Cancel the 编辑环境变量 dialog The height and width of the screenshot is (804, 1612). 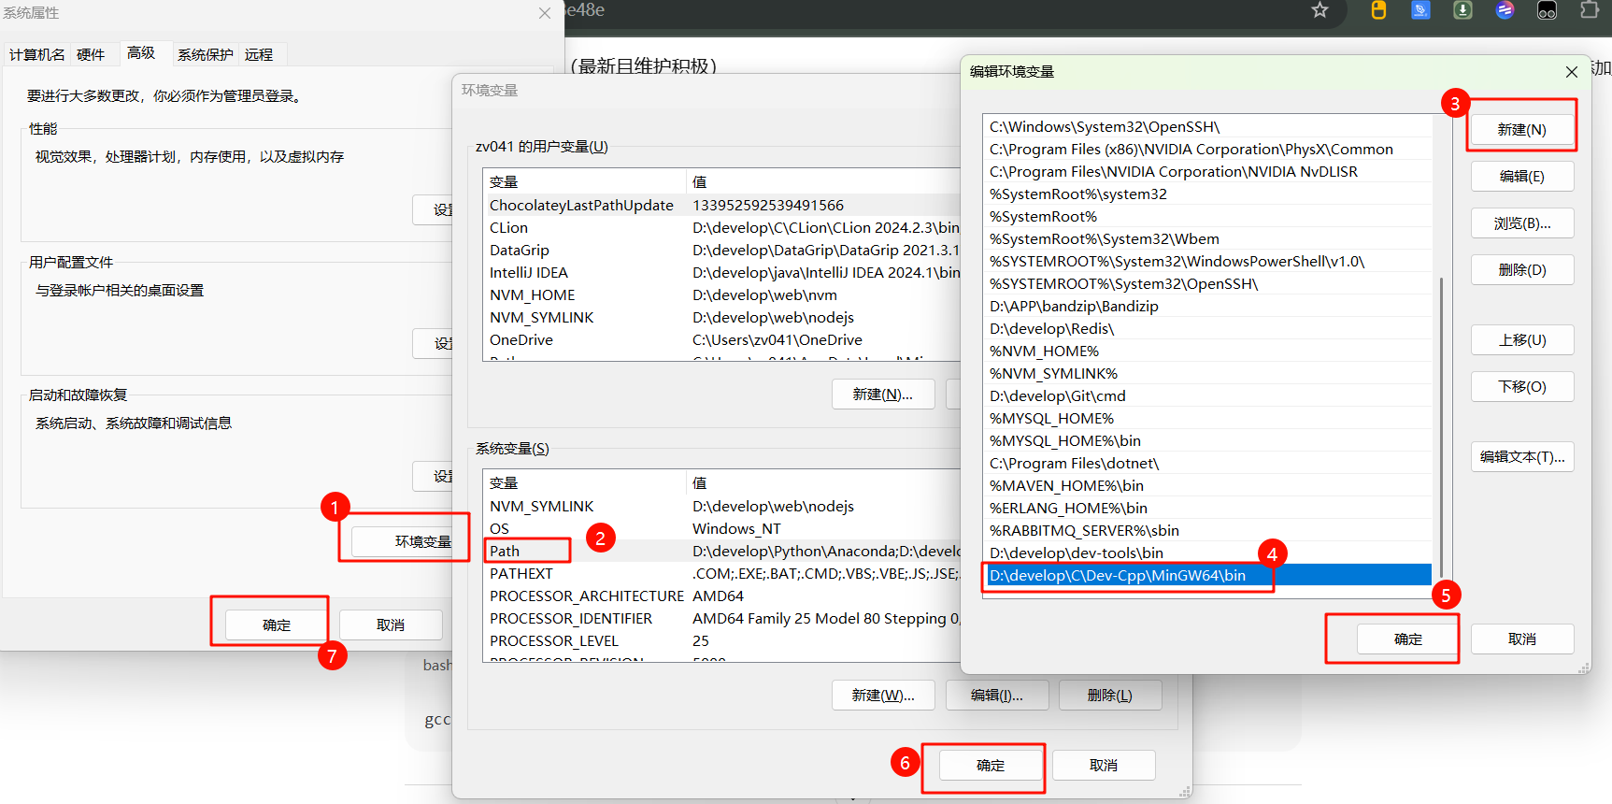[x=1522, y=639]
